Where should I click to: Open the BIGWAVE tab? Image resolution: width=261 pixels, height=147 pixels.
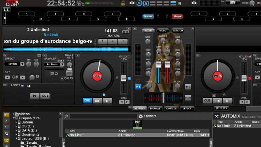pos(155,109)
